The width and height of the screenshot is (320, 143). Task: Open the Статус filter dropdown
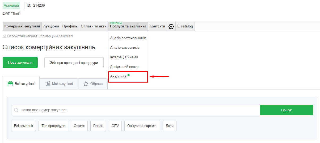[79, 126]
